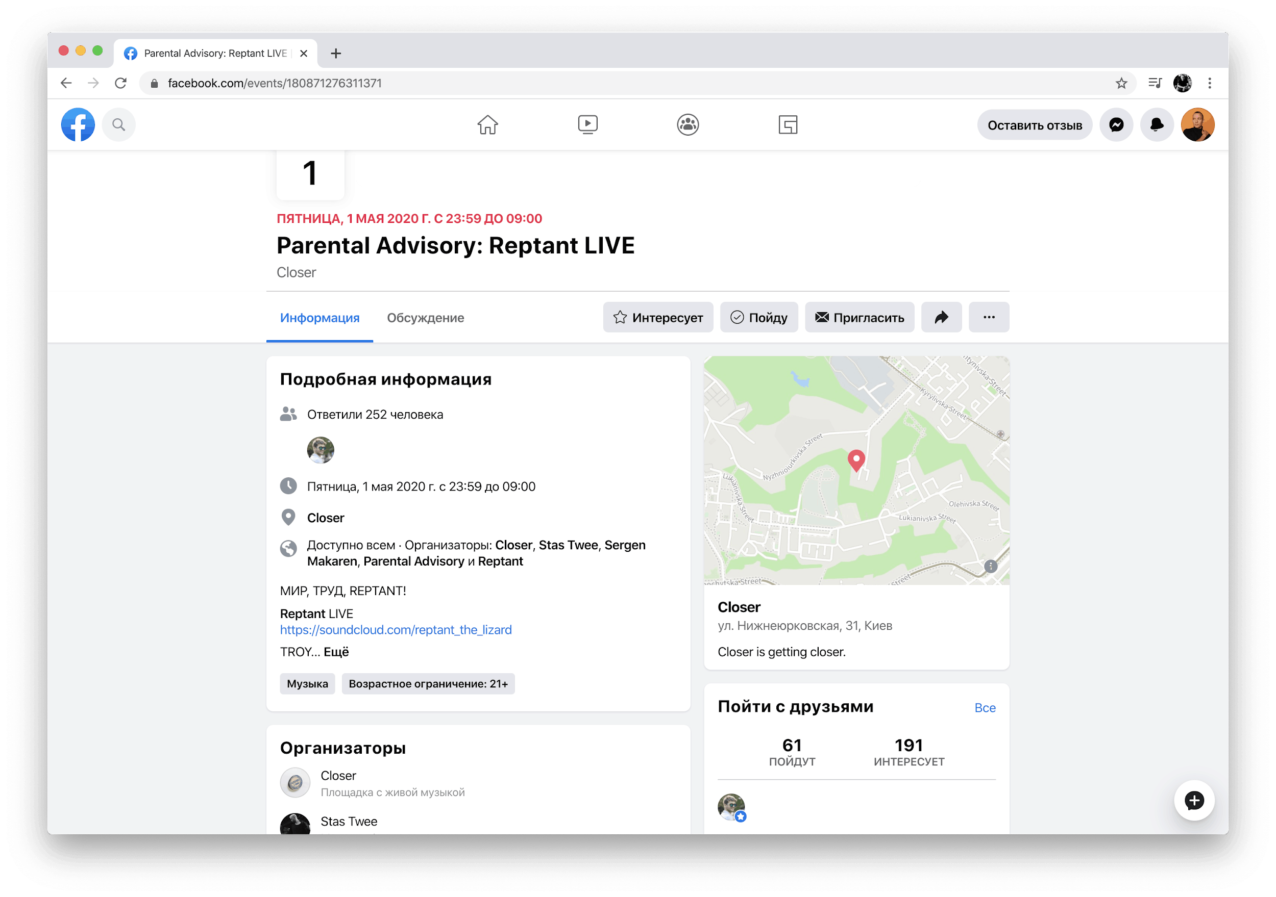Click the Пригласить button
The height and width of the screenshot is (897, 1276).
coord(859,317)
